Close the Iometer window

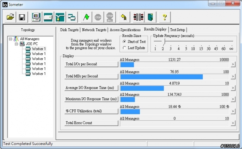[233, 3]
